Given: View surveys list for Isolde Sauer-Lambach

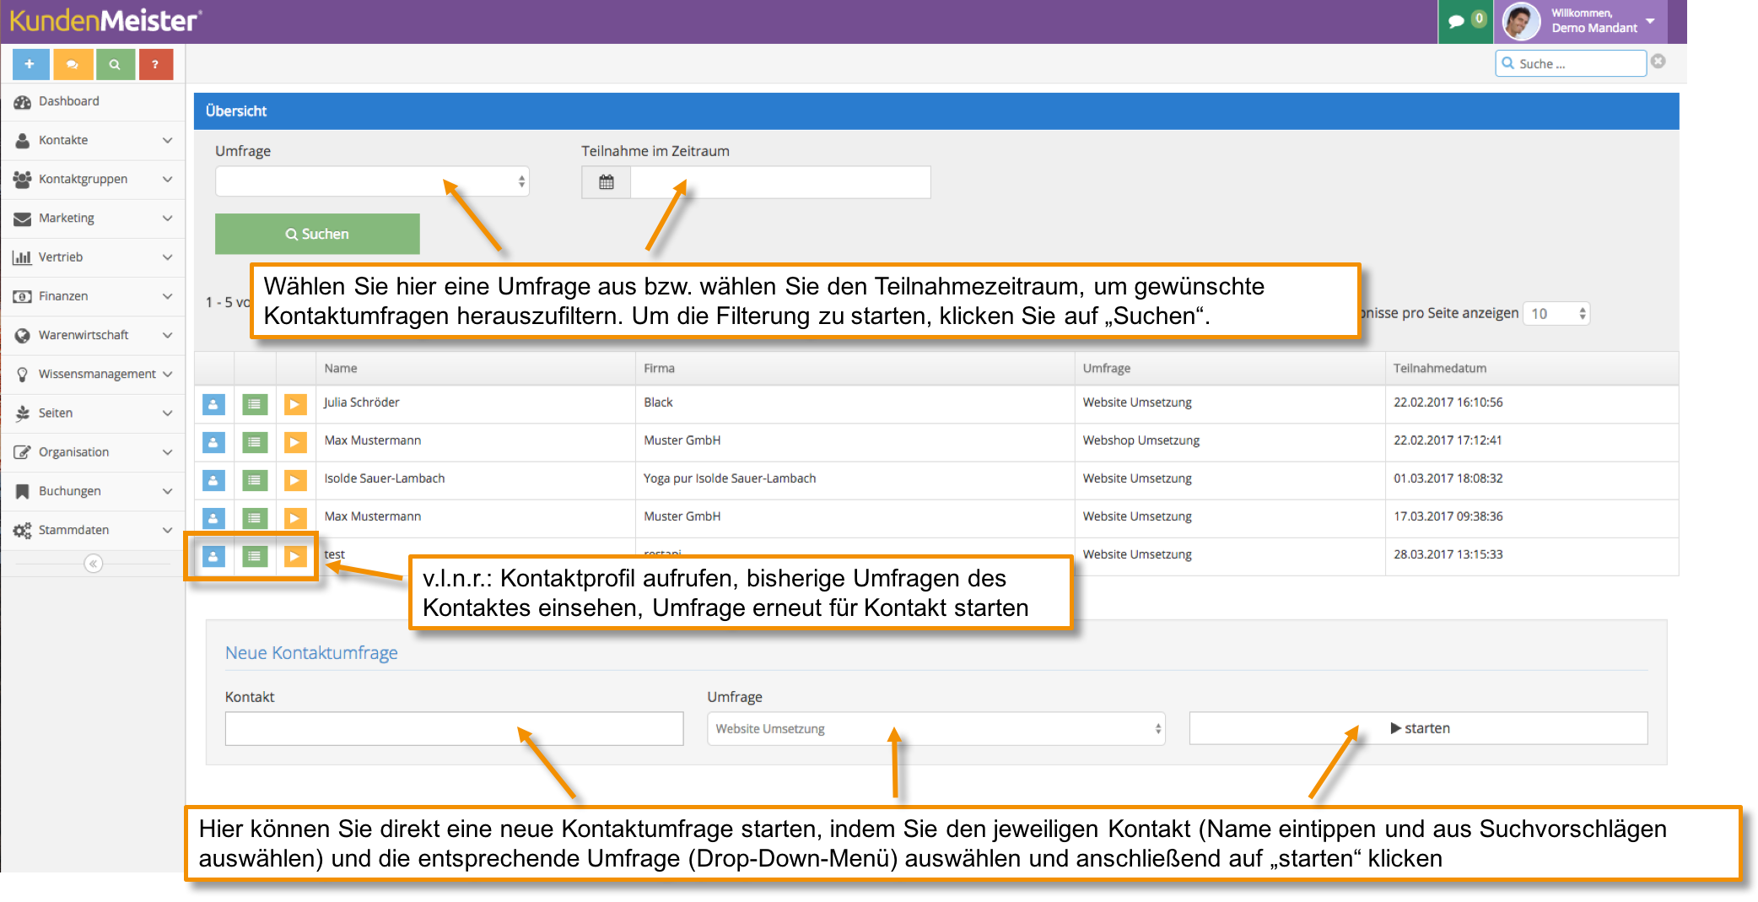Looking at the screenshot, I should pos(255,480).
